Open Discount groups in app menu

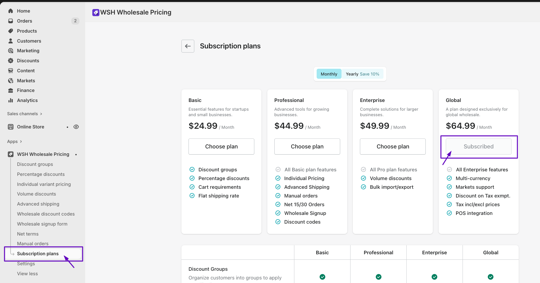click(x=35, y=164)
